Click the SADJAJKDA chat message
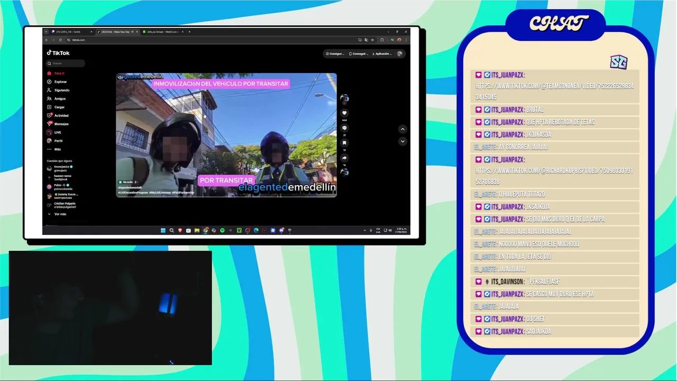 point(538,332)
